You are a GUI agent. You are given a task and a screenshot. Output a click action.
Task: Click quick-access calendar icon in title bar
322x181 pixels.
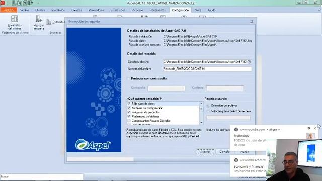click(20, 3)
